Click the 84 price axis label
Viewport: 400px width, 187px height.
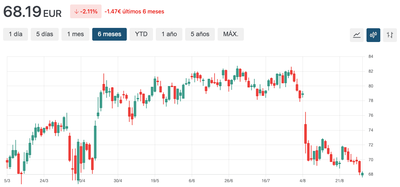(371, 56)
